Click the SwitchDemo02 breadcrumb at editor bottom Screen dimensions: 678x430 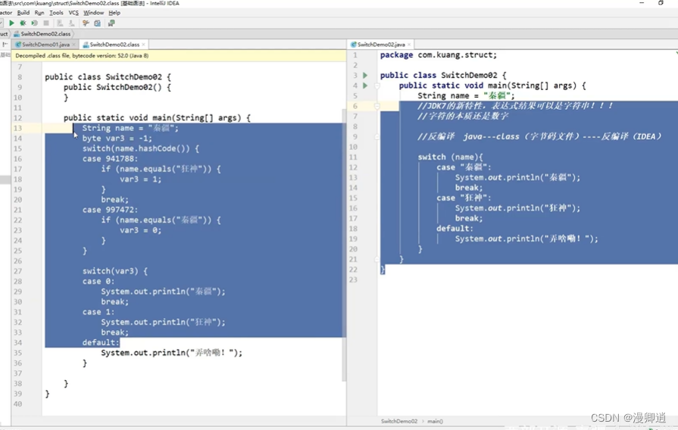coord(399,421)
